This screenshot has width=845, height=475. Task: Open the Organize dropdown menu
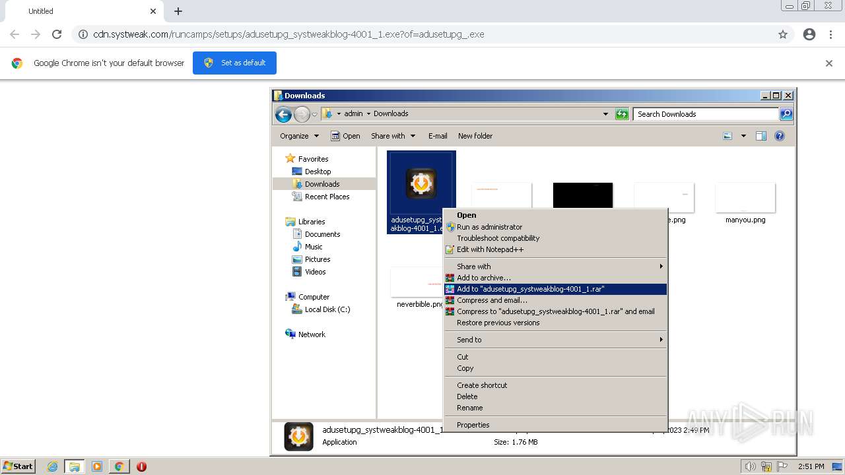(x=299, y=136)
